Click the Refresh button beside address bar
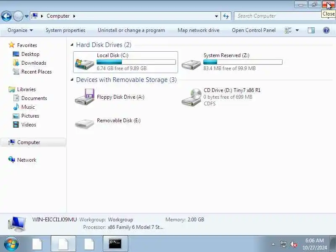Screen dimensions: 336x252 tap(226, 16)
